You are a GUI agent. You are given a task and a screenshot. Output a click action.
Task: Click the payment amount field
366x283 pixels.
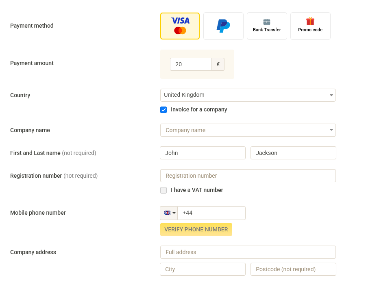[191, 64]
